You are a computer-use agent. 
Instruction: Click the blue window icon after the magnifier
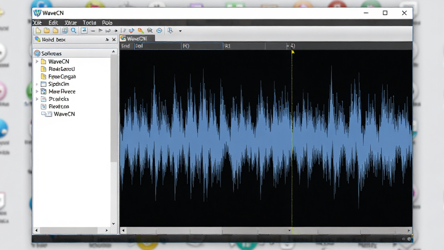pyautogui.click(x=84, y=31)
